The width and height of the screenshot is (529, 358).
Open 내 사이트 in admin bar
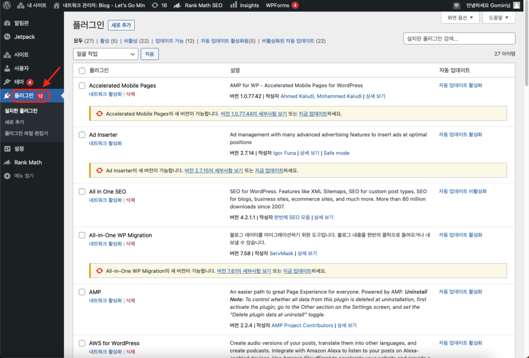[x=32, y=5]
